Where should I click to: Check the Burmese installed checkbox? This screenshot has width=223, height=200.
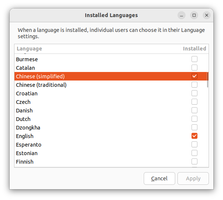click(194, 59)
